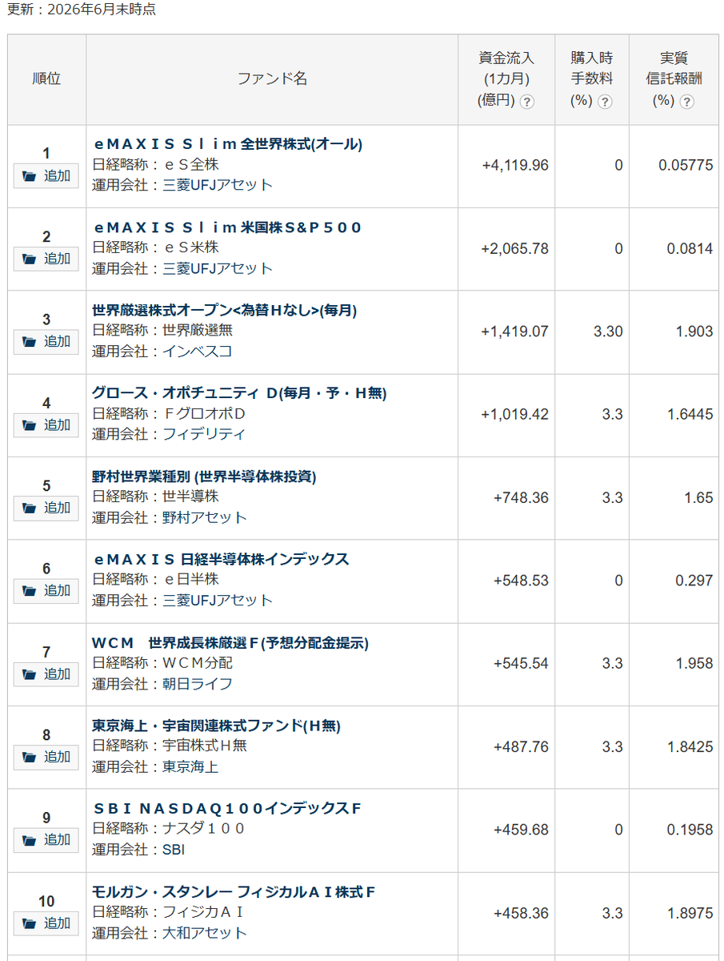The height and width of the screenshot is (961, 724).
Task: Open 東京海上・宇宙関連株式ファンド(H無) link
Action: tap(217, 726)
